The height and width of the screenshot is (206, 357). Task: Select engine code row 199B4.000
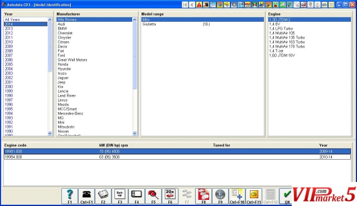point(177,157)
